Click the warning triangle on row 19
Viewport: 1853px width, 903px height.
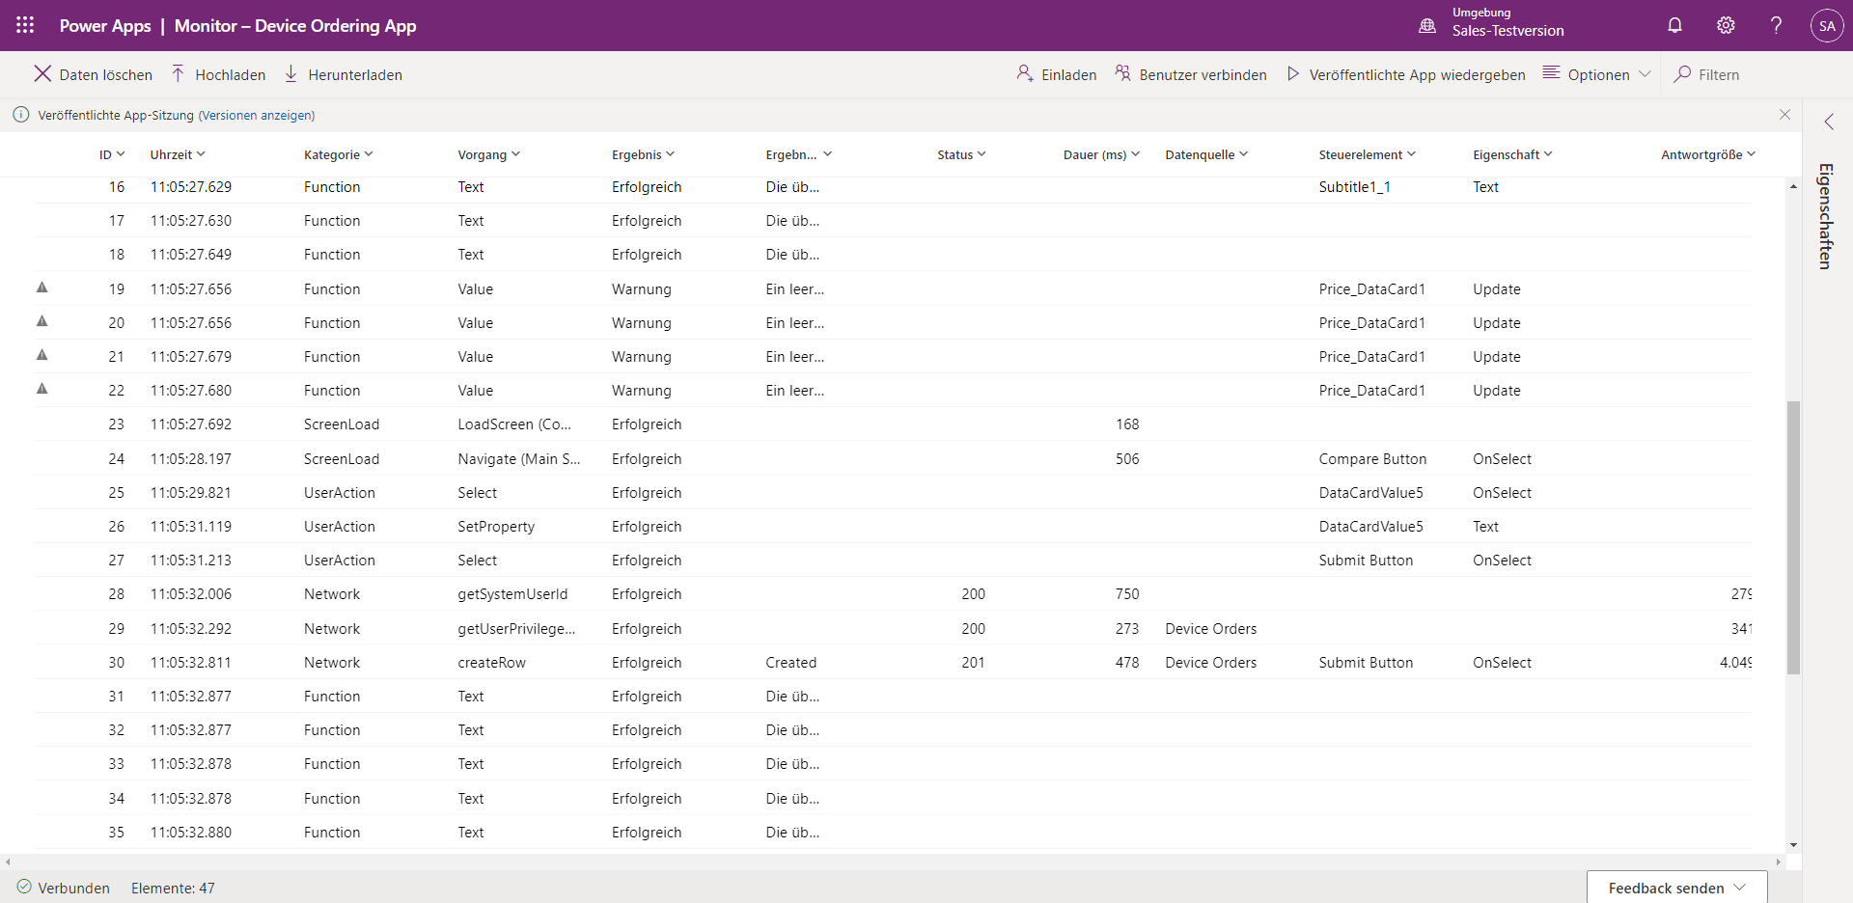coord(42,287)
